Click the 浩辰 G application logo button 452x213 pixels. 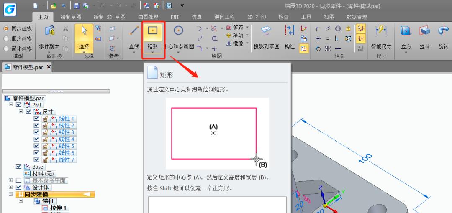pyautogui.click(x=10, y=9)
